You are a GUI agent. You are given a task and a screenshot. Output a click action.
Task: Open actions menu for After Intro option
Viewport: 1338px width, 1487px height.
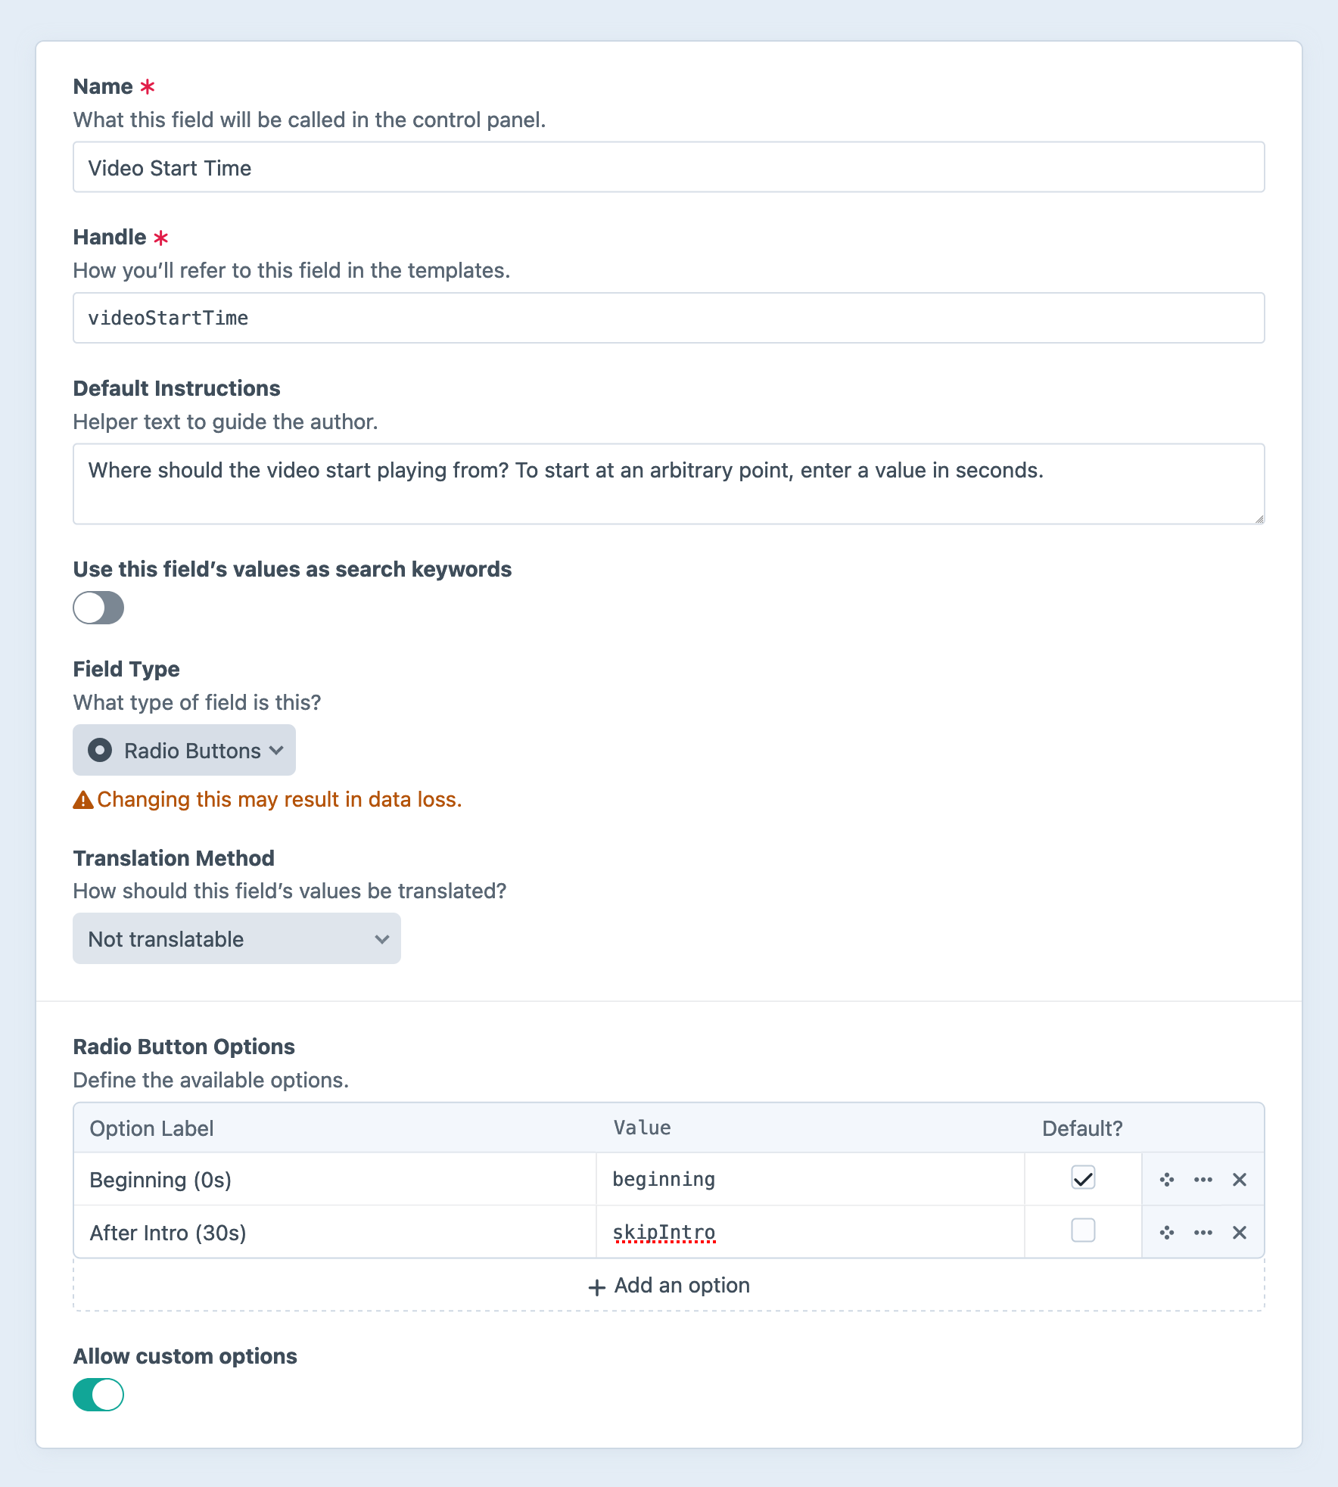click(x=1203, y=1232)
